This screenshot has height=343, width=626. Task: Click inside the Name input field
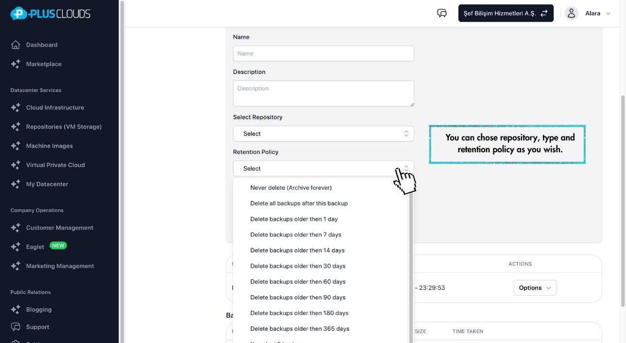323,53
